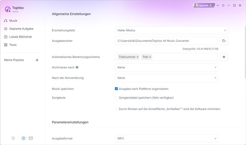The width and height of the screenshot is (246, 145).
Task: Add a naming schema tag with plus button
Action: pyautogui.click(x=224, y=57)
